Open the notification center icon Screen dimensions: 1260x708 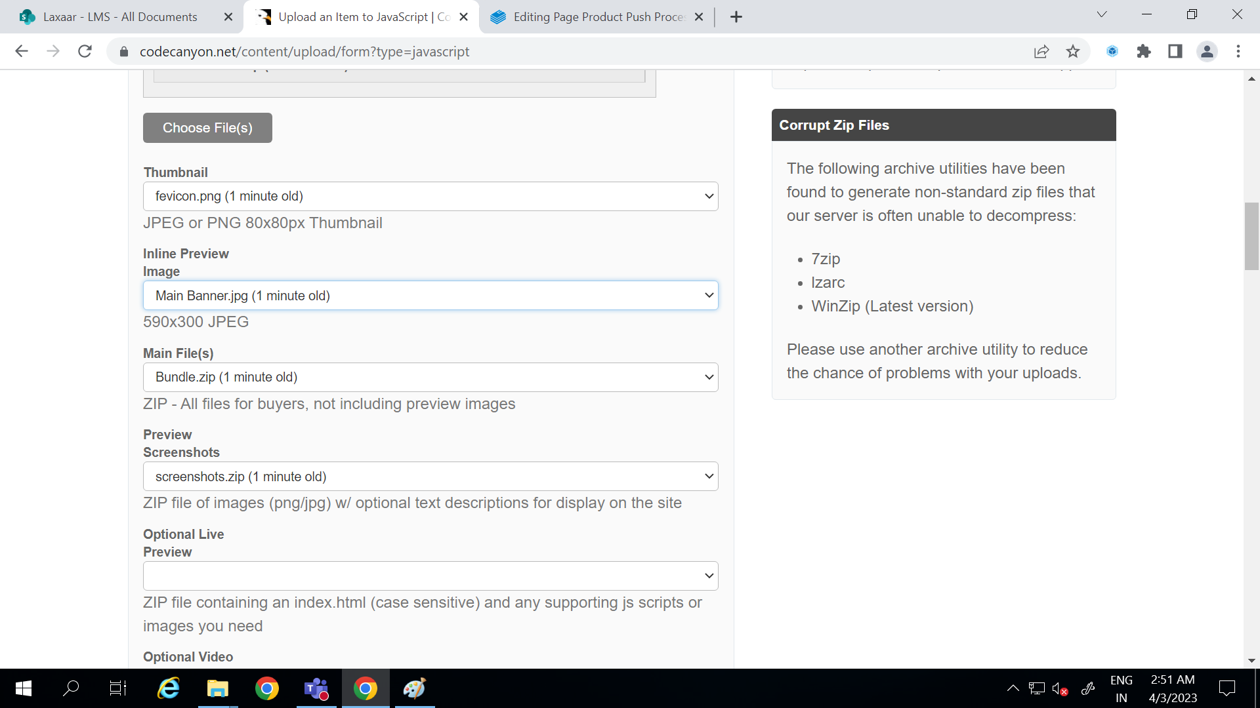(1227, 688)
